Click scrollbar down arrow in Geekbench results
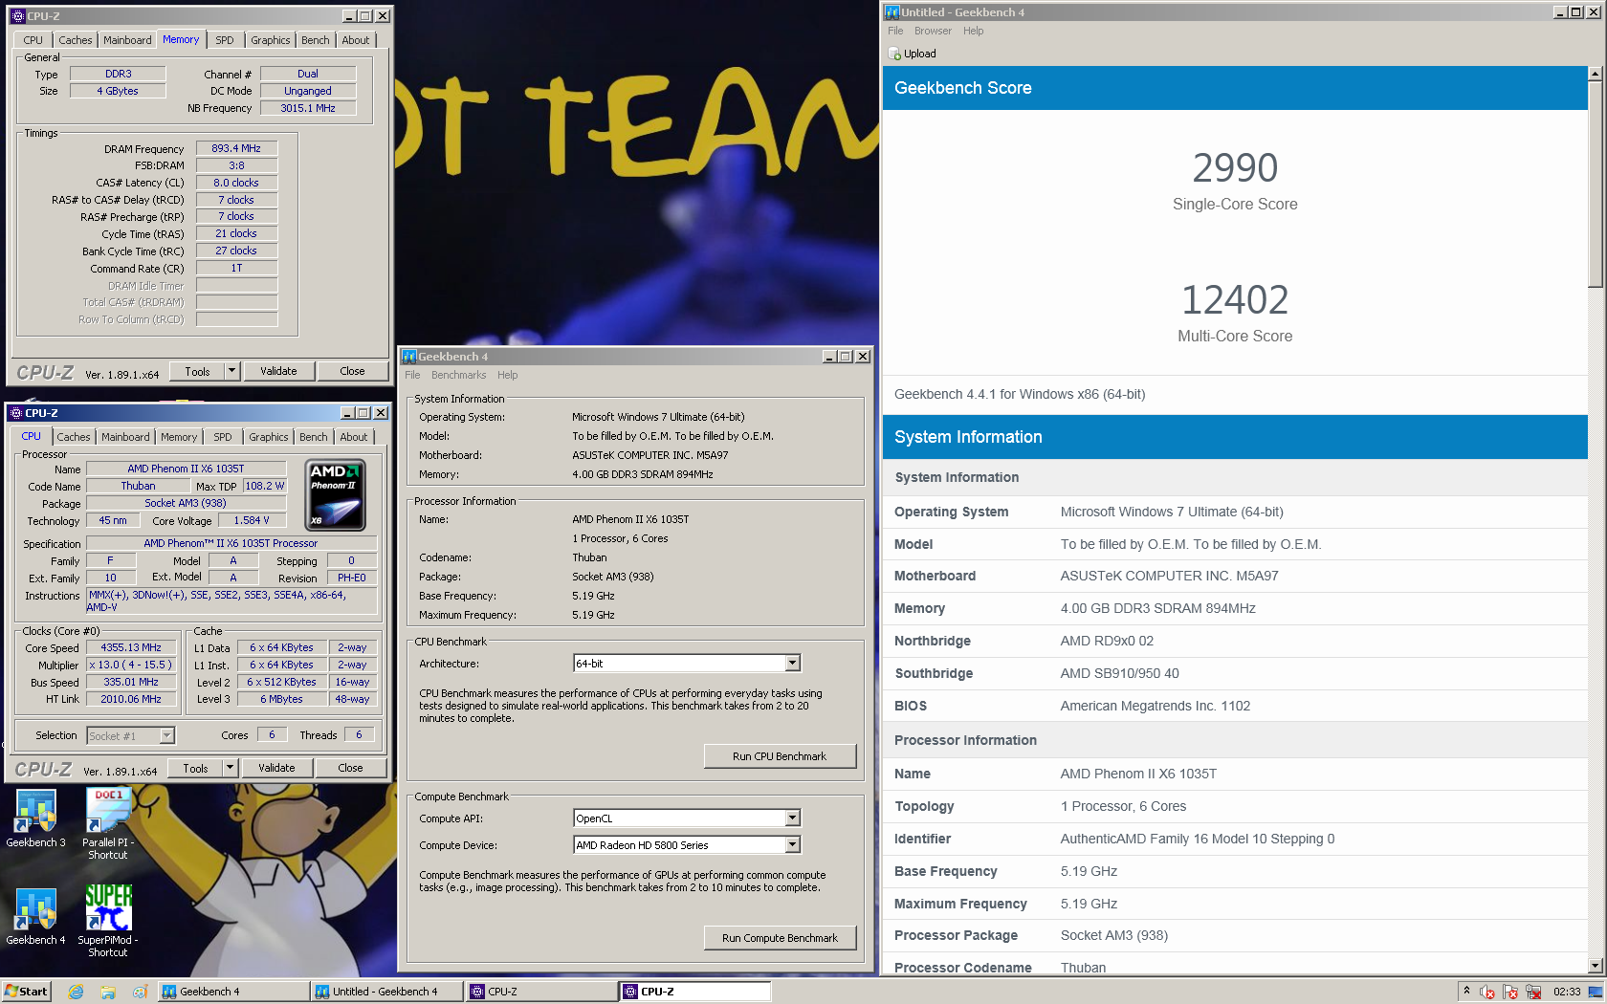 coord(1595,966)
